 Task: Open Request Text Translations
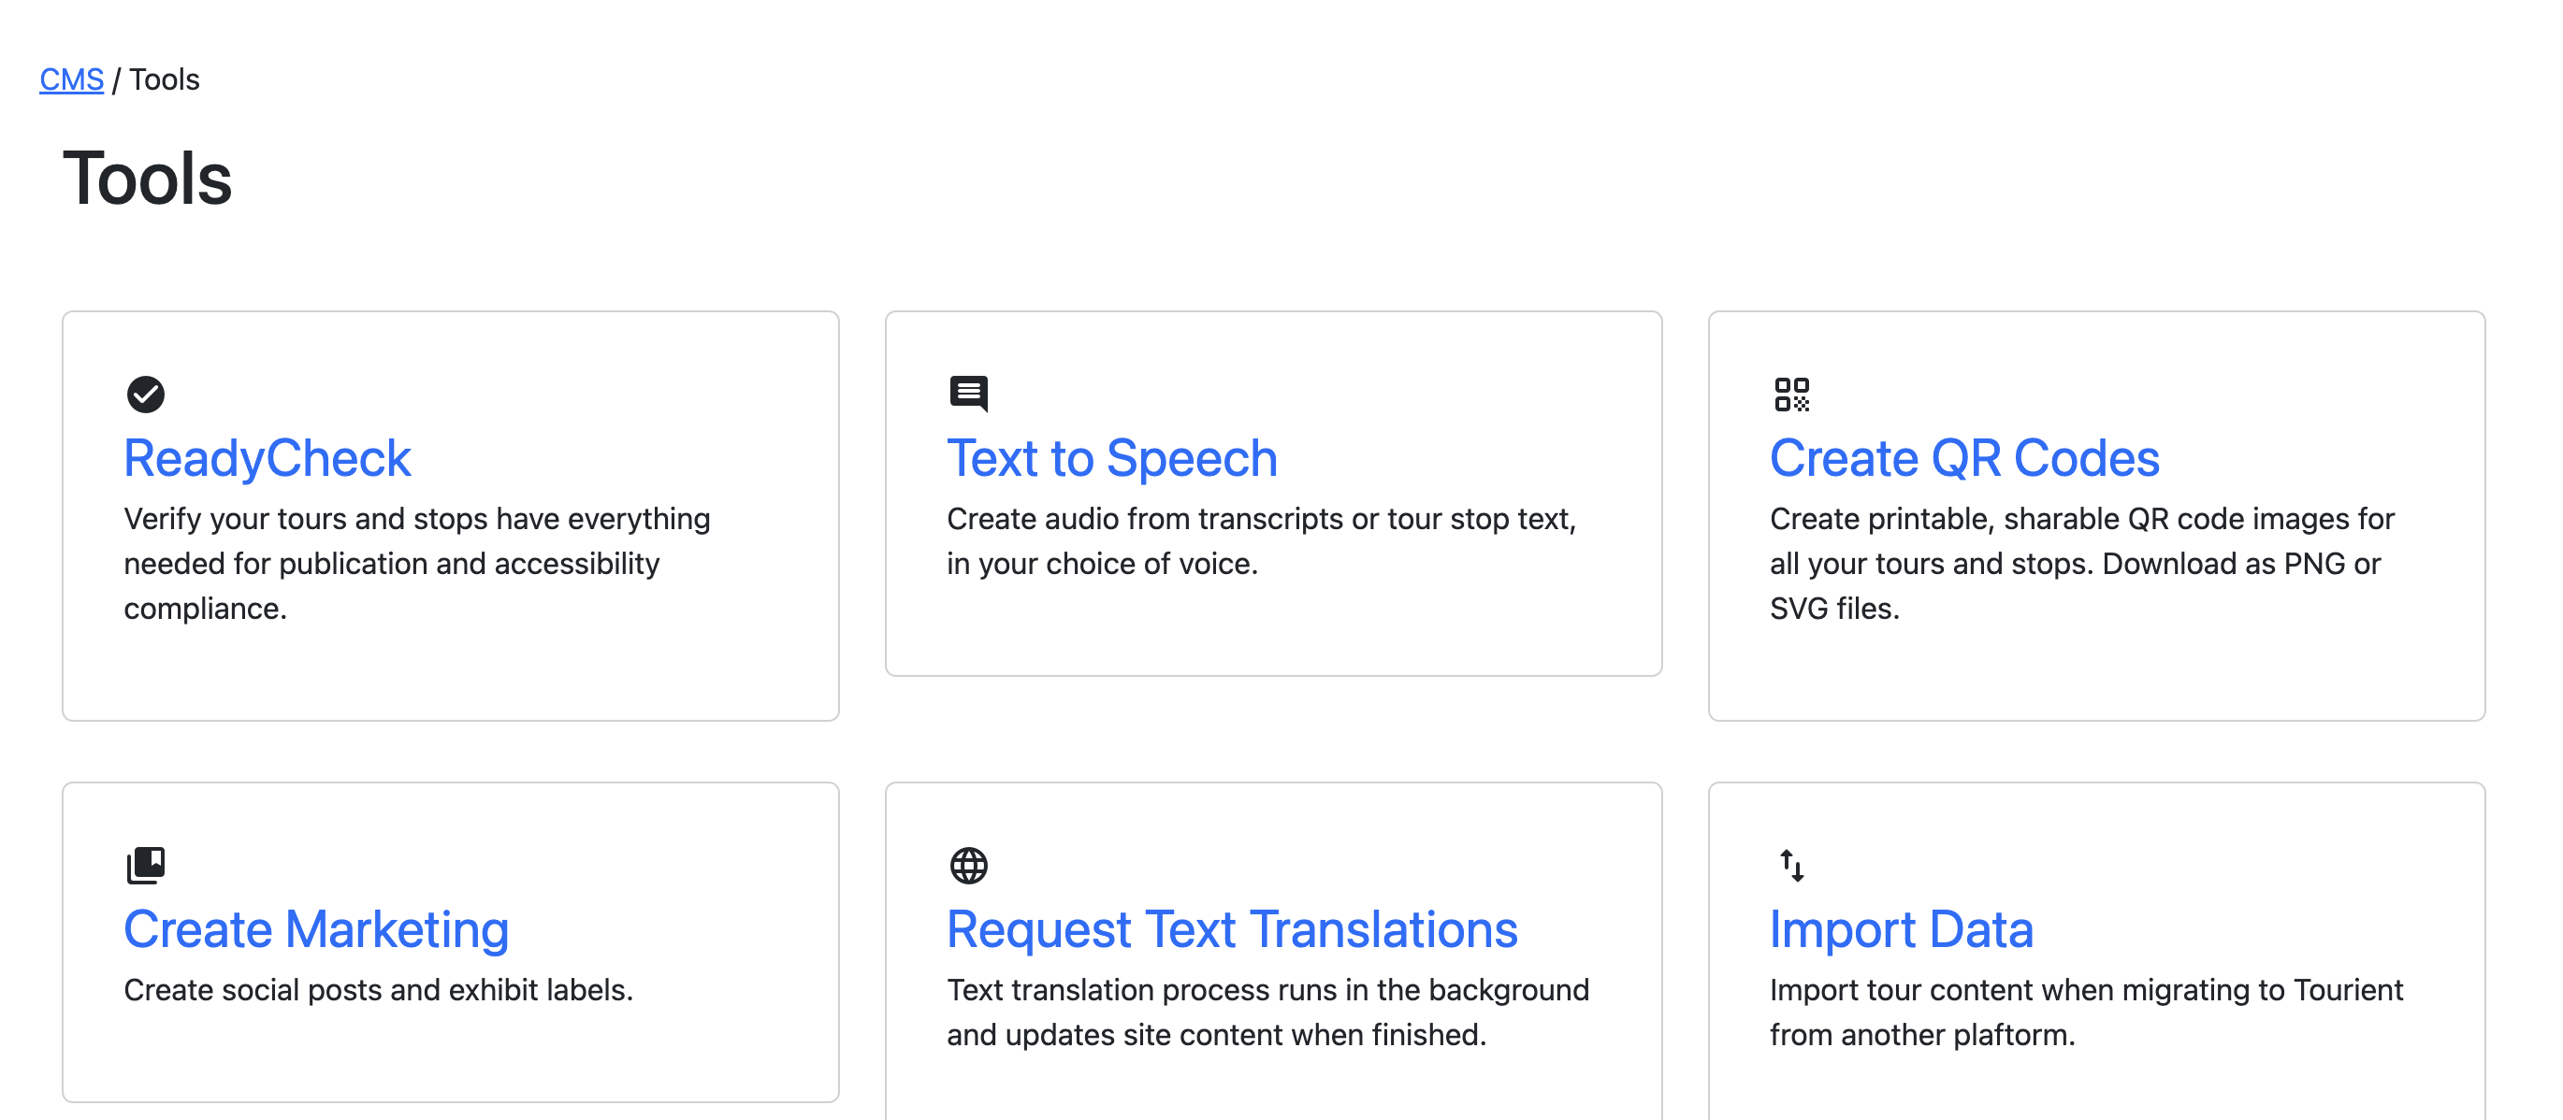1232,930
